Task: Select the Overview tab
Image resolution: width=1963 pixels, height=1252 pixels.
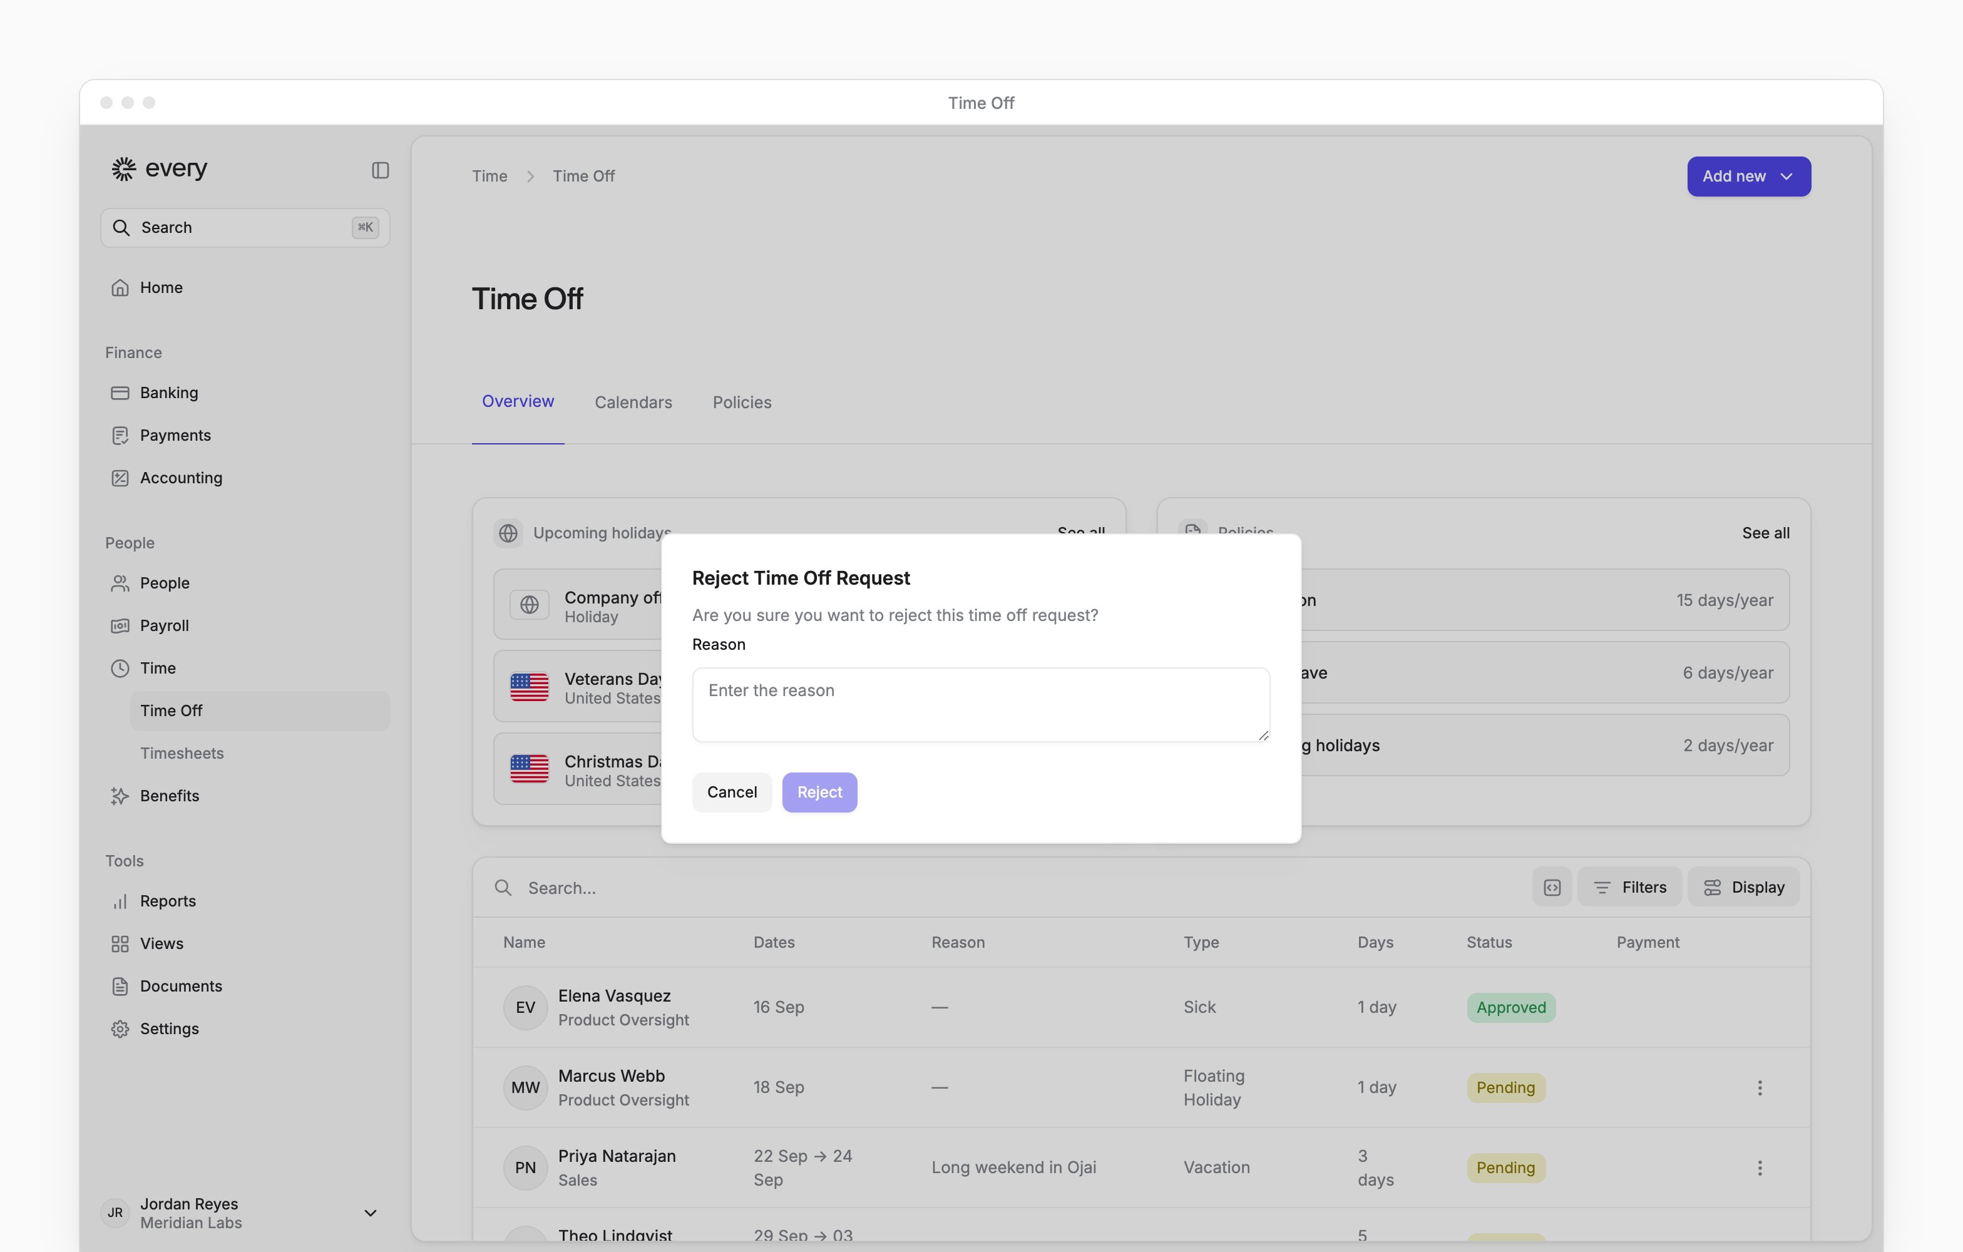Action: click(518, 401)
